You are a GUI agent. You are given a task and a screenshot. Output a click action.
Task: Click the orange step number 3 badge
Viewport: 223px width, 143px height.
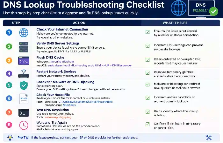(9, 60)
